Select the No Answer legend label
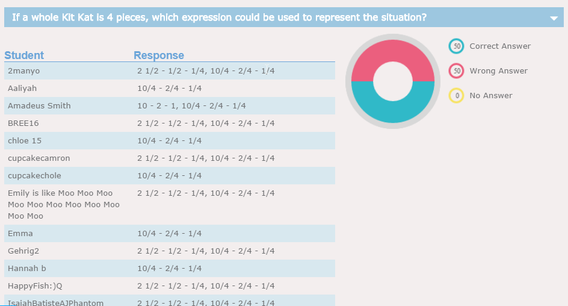This screenshot has width=568, height=306. coord(491,96)
